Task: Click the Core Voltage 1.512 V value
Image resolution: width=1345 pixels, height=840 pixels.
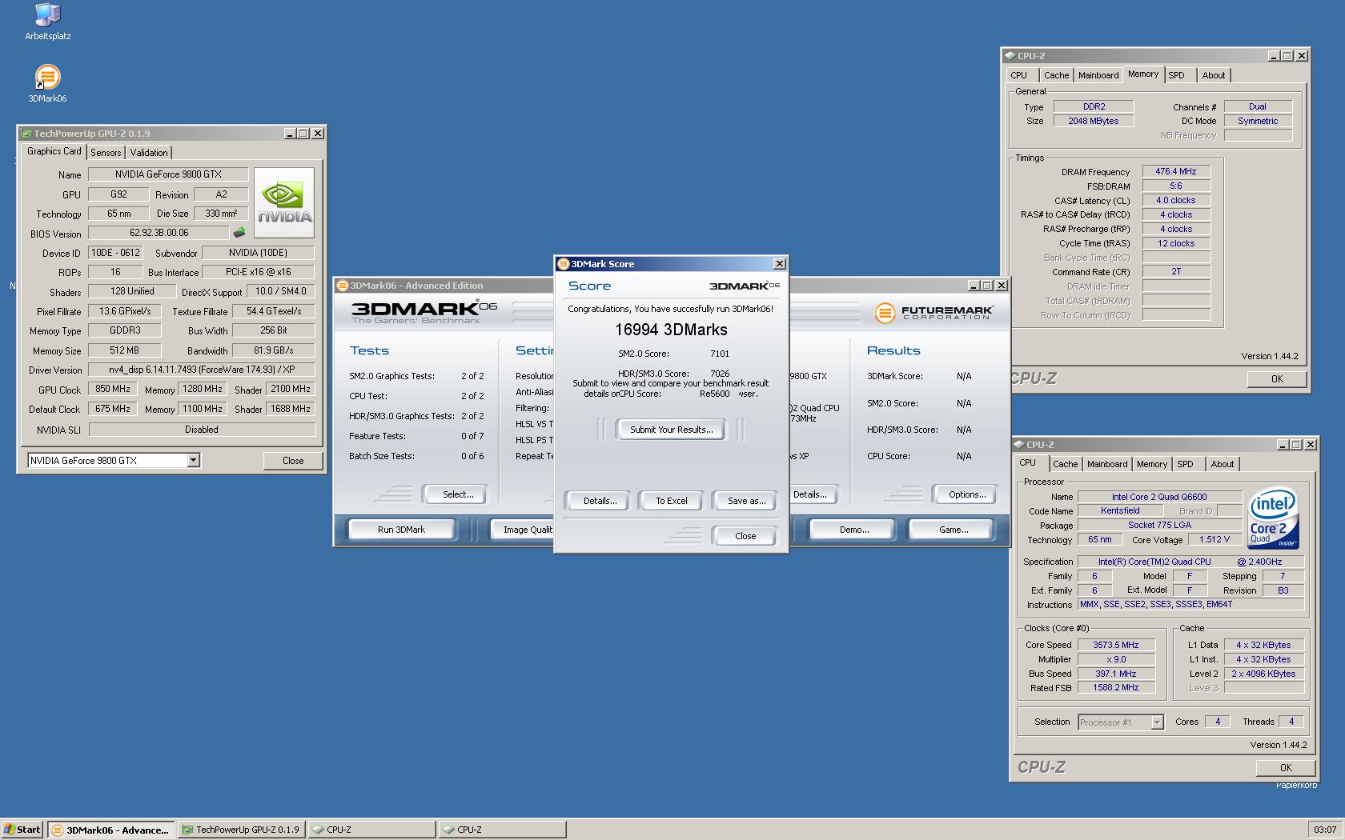Action: point(1215,539)
